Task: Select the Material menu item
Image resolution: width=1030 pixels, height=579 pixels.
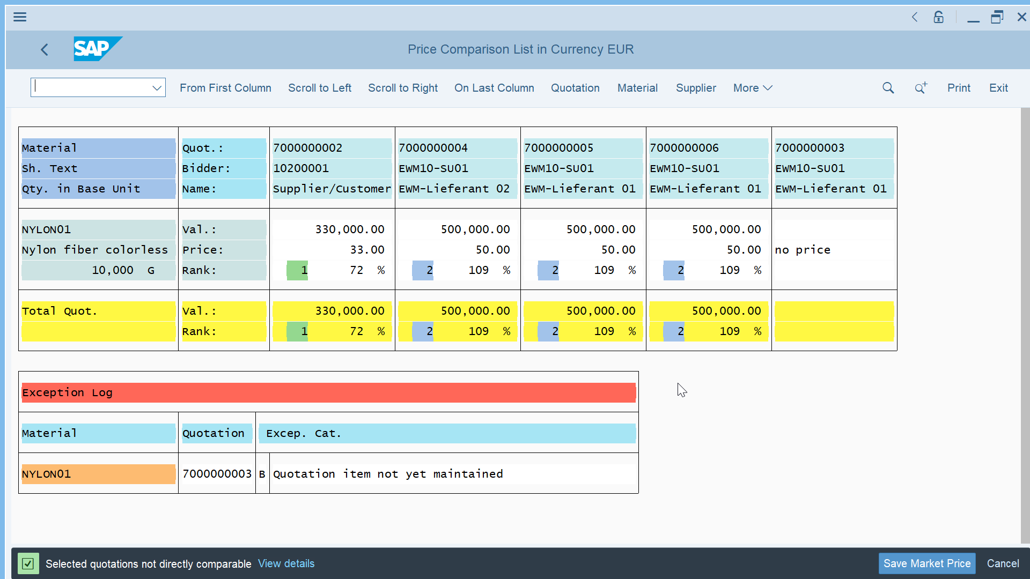Action: pos(637,88)
